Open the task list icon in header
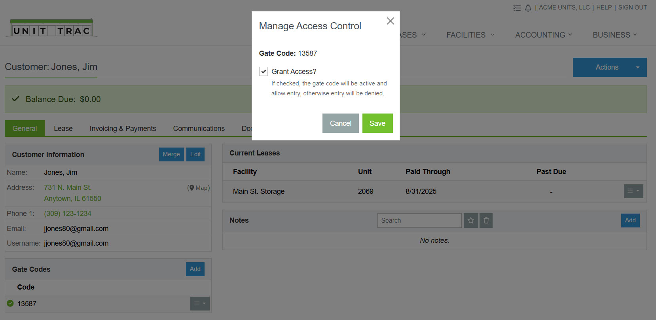Image resolution: width=656 pixels, height=320 pixels. pyautogui.click(x=517, y=8)
